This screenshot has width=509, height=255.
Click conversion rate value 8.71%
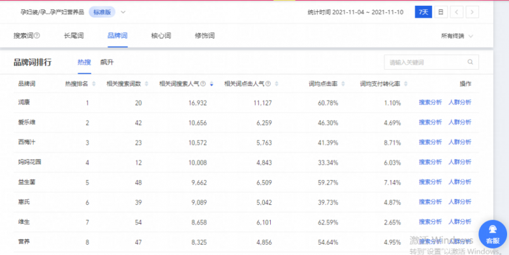coord(392,143)
